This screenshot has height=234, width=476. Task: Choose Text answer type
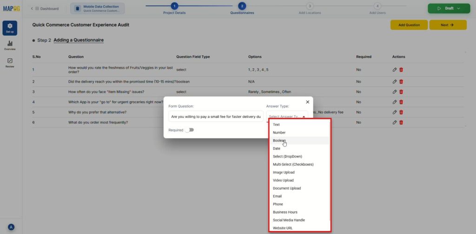pos(299,124)
